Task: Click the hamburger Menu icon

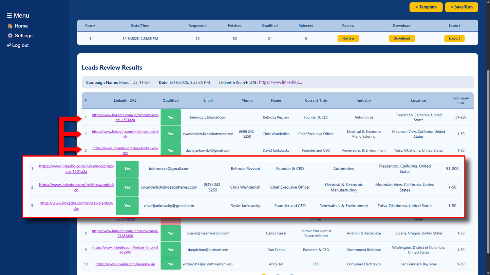Action: click(x=9, y=16)
